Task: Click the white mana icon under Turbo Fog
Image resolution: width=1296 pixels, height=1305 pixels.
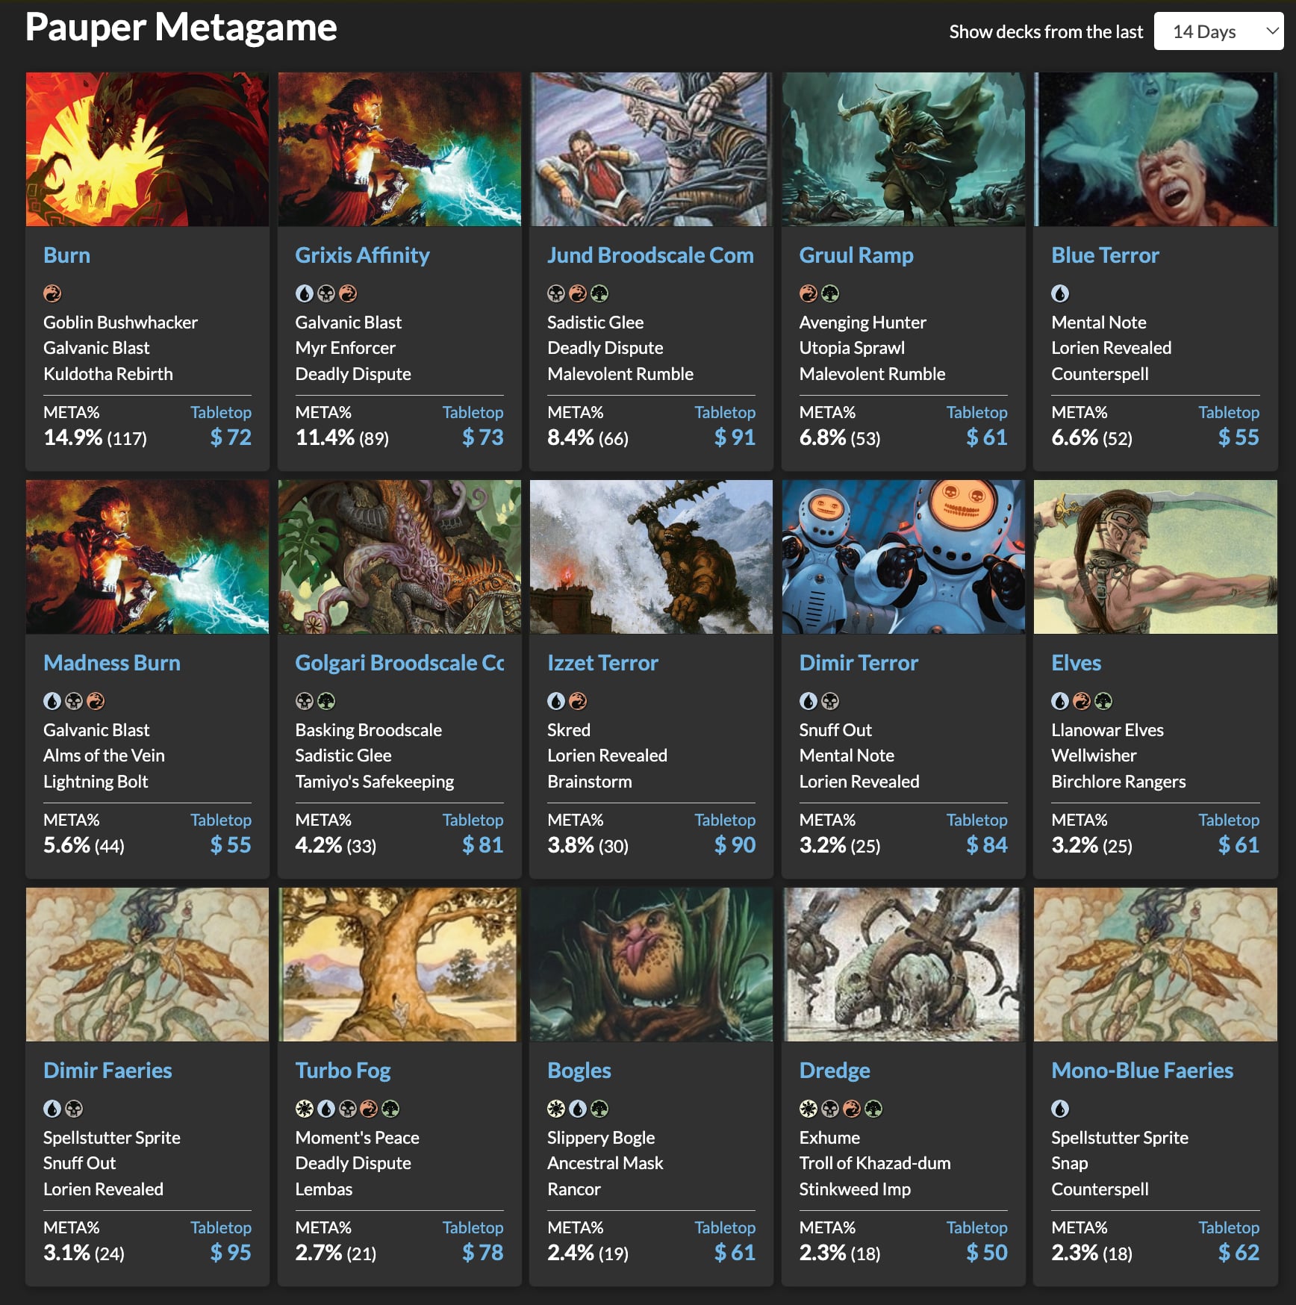Action: (304, 1109)
